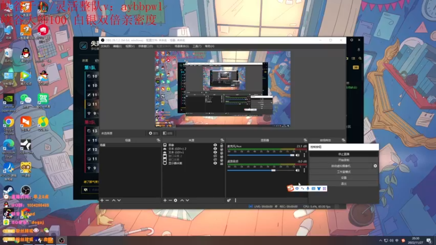Click the 启动虚拟摄像机 button
Viewport: 436px width, 245px height.
(341, 166)
